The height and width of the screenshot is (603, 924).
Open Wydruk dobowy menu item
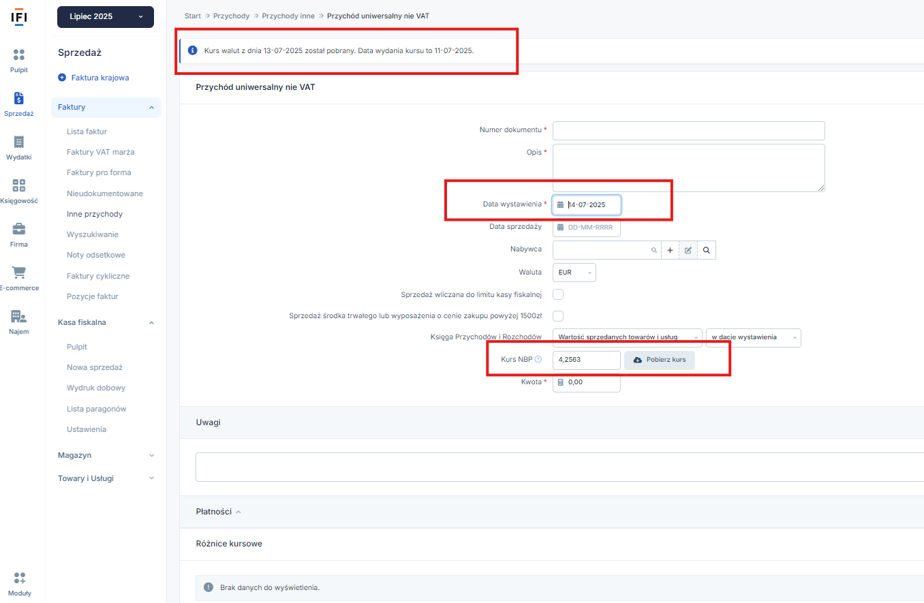pos(96,388)
